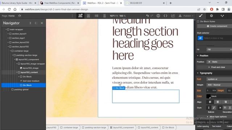Open the Fit Fill dropdown
The height and width of the screenshot is (130, 232).
[219, 49]
